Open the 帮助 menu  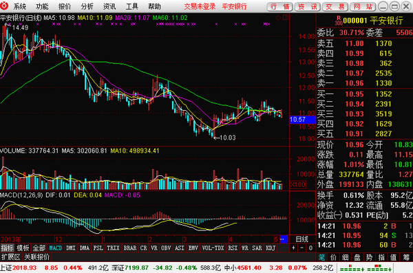(x=154, y=6)
